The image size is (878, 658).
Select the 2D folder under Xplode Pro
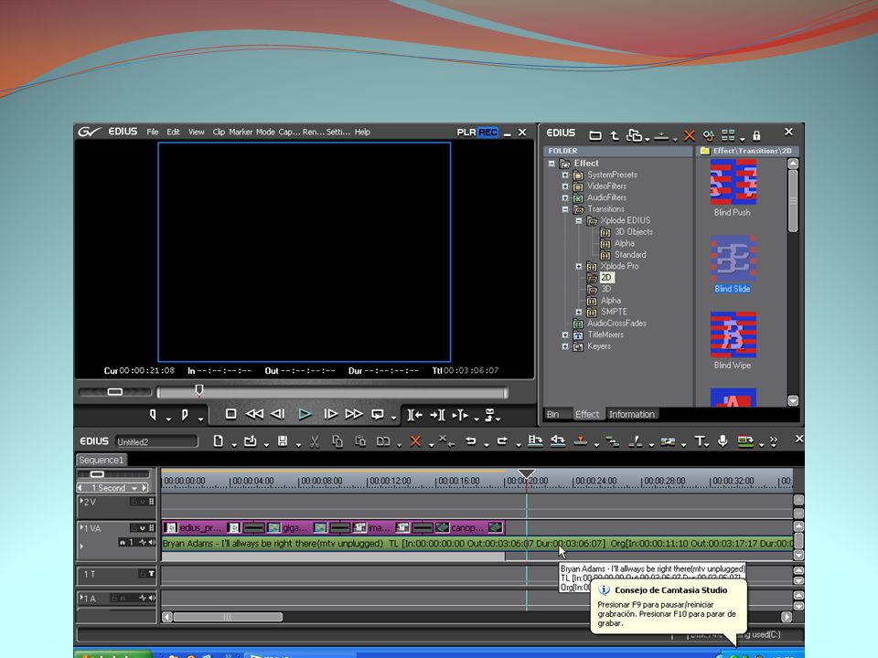point(605,278)
